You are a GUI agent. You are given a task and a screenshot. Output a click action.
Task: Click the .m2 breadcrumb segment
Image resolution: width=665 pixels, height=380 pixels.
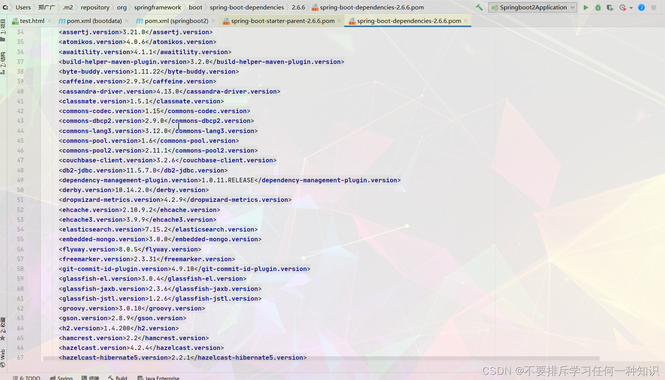click(x=68, y=7)
